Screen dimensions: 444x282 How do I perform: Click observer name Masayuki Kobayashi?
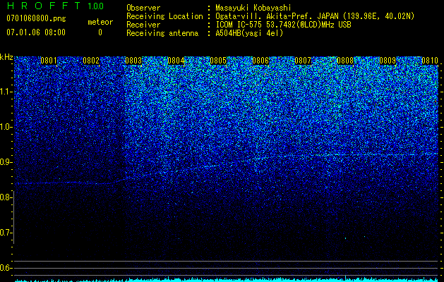(x=253, y=8)
